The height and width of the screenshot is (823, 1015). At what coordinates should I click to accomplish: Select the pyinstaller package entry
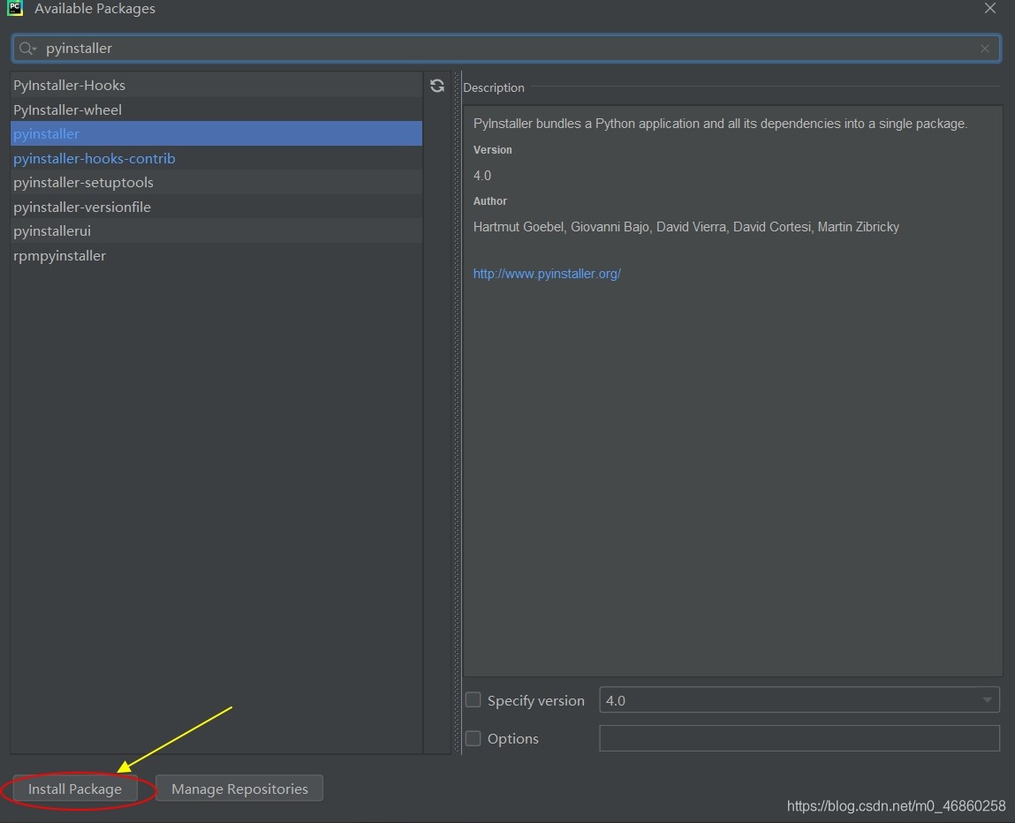click(x=46, y=134)
